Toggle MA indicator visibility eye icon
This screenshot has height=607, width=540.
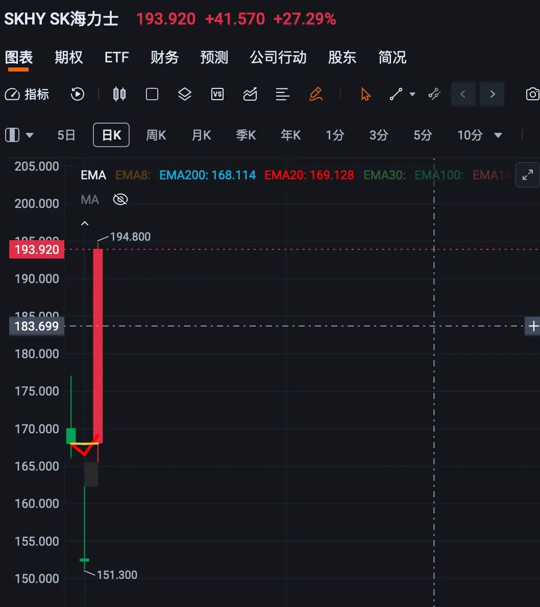click(x=120, y=199)
